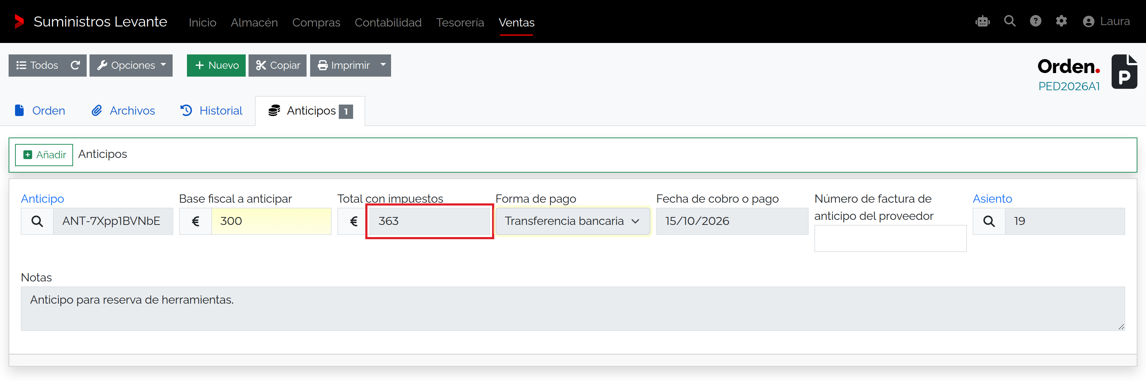
Task: Click the Notas text area
Action: [x=573, y=309]
